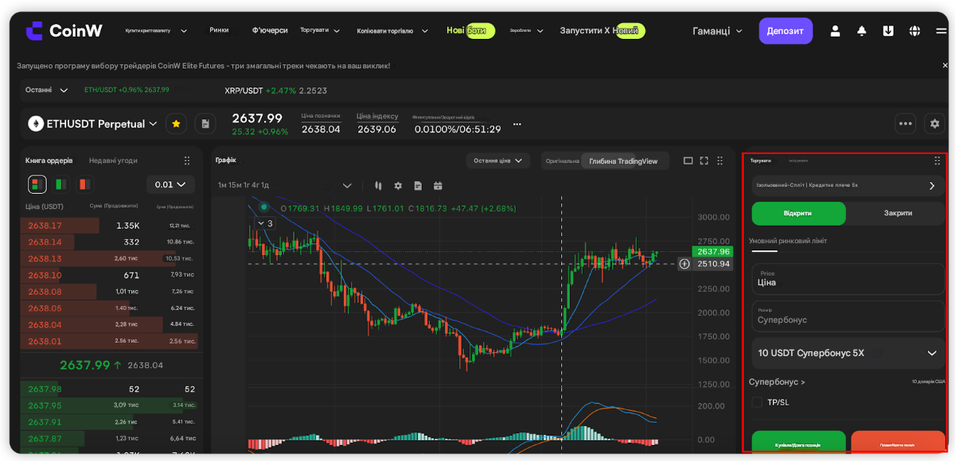Screen dimensions: 955x461
Task: Switch to Недавні угоди tab
Action: tap(113, 160)
